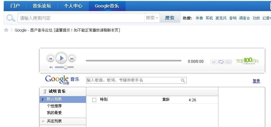The width and height of the screenshot is (271, 127).
Task: Click song title 特别
Action: pos(104,99)
